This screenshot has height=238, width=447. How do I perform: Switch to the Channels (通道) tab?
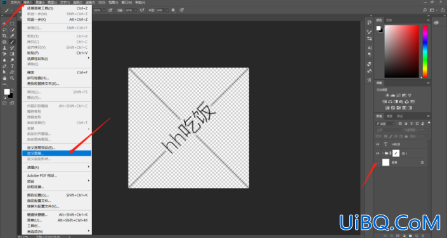pos(389,116)
